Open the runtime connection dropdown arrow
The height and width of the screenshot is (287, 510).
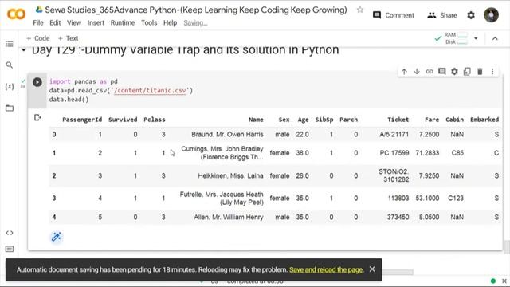point(476,38)
